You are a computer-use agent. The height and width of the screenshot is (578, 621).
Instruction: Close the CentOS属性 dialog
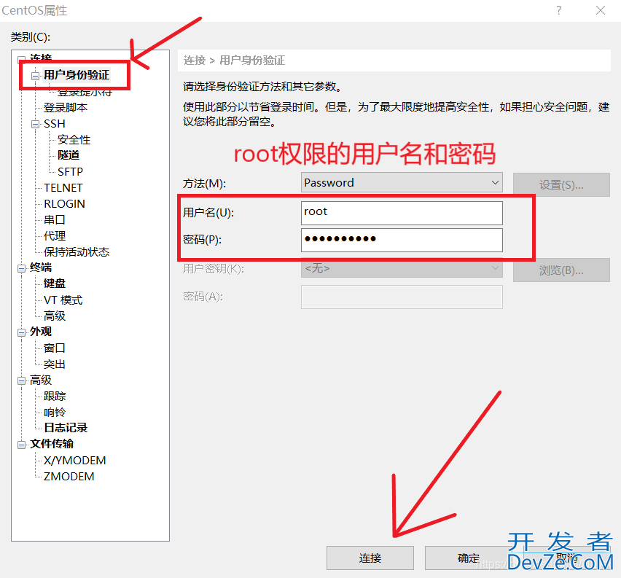click(x=601, y=11)
